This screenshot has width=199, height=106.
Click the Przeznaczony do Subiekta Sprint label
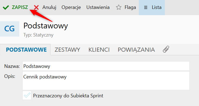coord(68,96)
